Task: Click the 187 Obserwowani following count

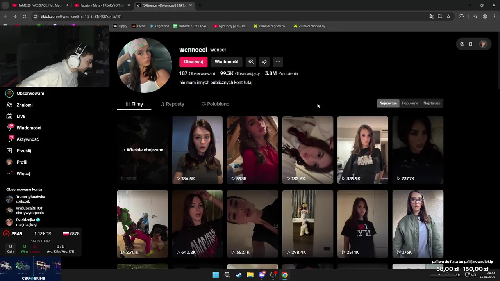Action: click(x=197, y=73)
